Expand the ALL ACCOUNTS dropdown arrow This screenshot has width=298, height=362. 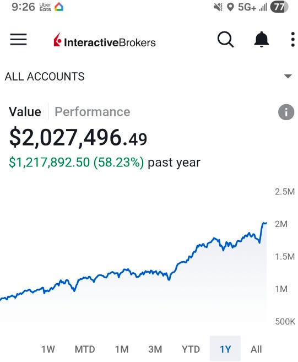(x=288, y=76)
